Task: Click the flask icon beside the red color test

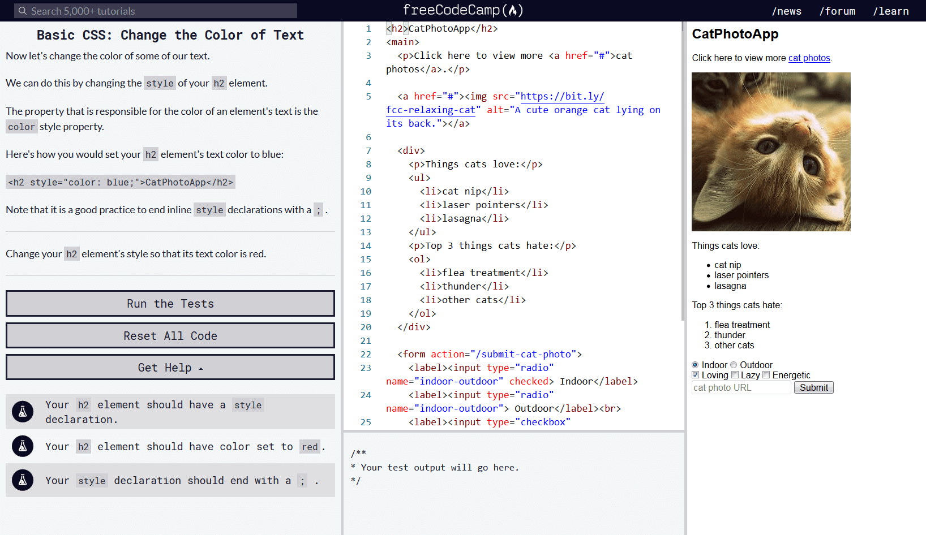Action: click(23, 446)
